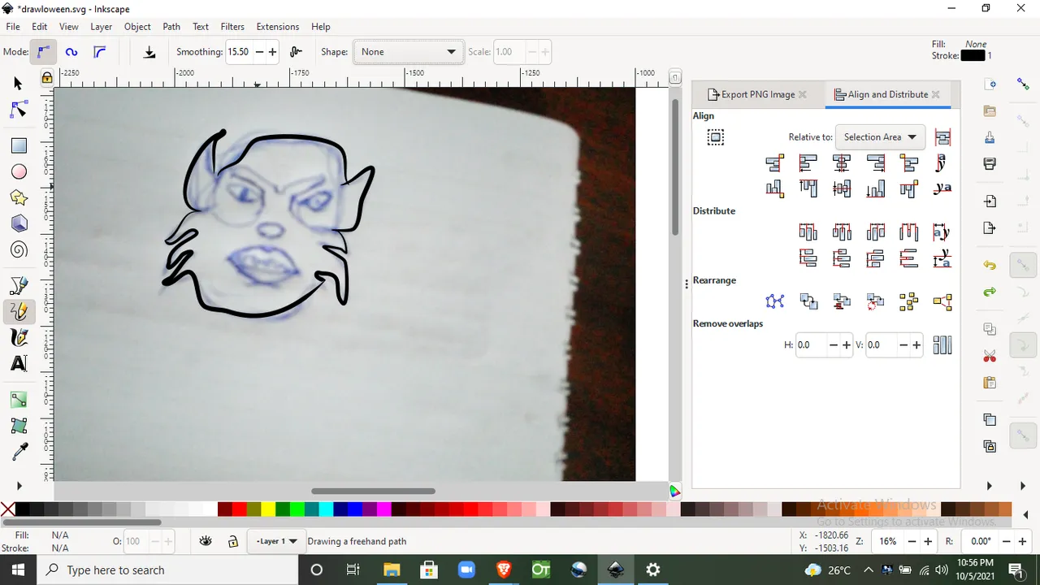Close the Align and Distribute tab
Screen dimensions: 1040x585
click(935, 94)
